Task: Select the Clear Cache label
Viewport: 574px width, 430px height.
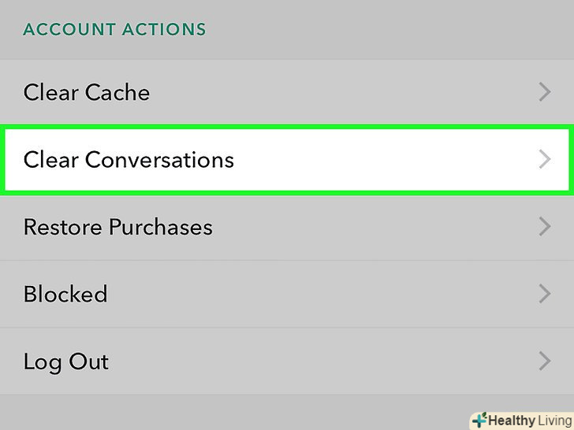Action: (87, 93)
